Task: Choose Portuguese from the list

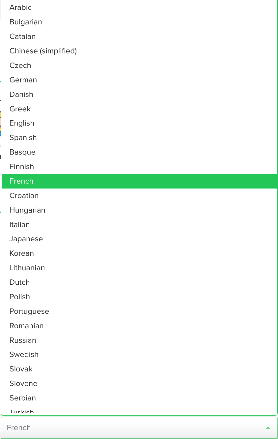Action: click(139, 311)
